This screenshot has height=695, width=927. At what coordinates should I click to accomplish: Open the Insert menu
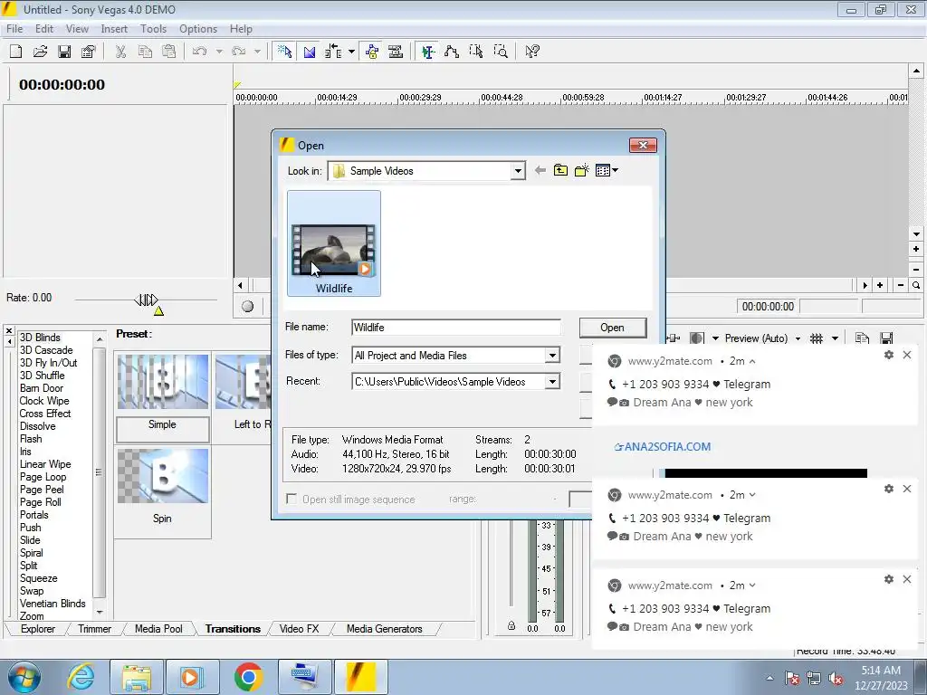pos(114,28)
